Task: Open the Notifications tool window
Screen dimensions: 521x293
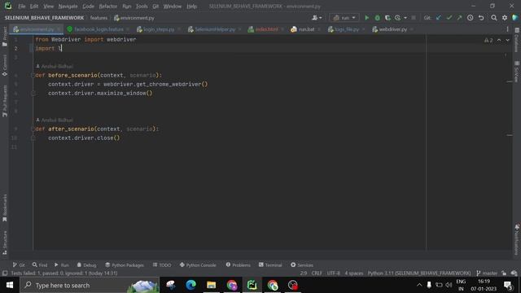Action: (x=516, y=239)
